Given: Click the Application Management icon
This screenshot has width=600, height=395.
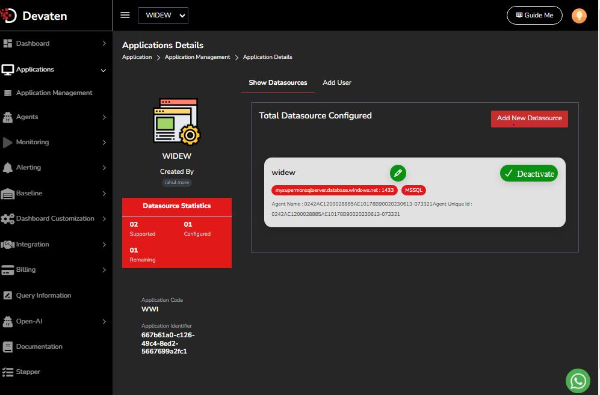Looking at the screenshot, I should click(x=8, y=93).
